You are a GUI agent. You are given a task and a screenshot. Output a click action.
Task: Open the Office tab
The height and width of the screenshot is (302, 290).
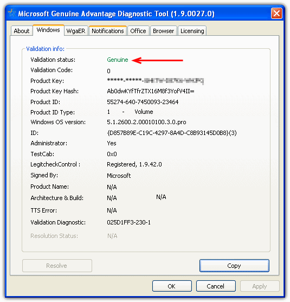tap(138, 31)
